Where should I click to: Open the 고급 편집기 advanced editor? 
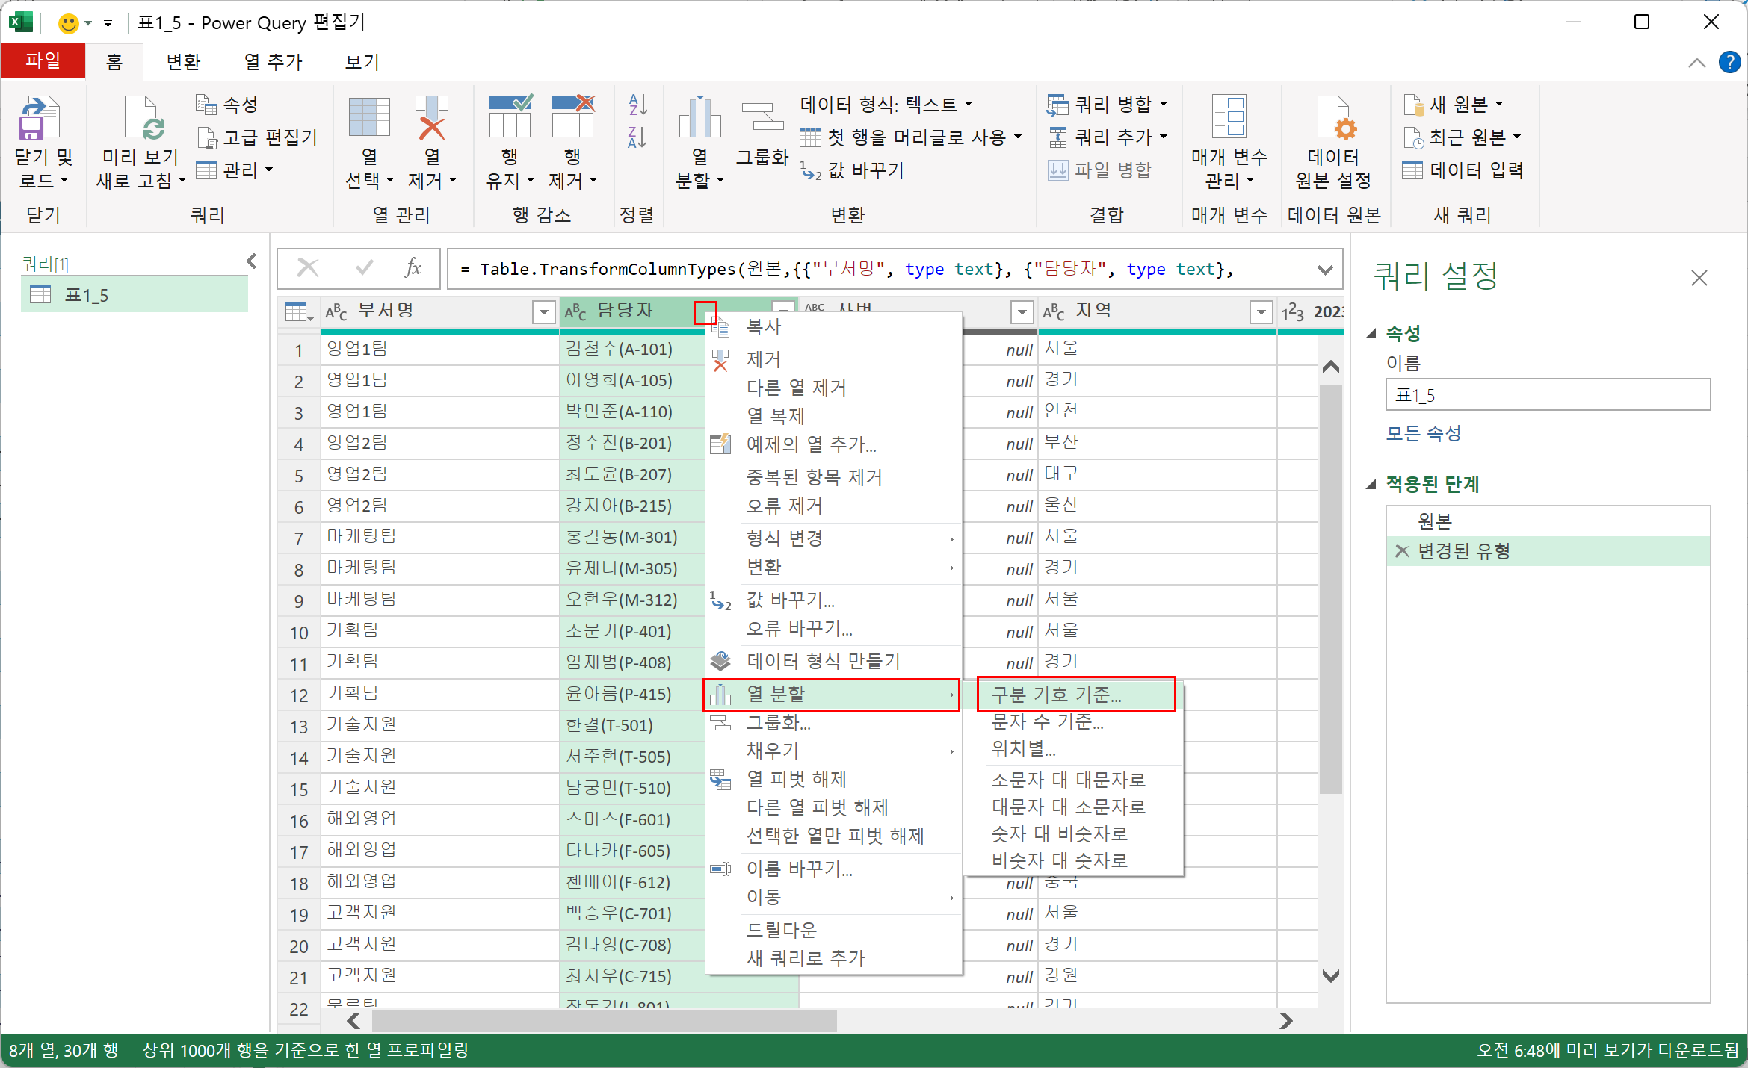[257, 137]
